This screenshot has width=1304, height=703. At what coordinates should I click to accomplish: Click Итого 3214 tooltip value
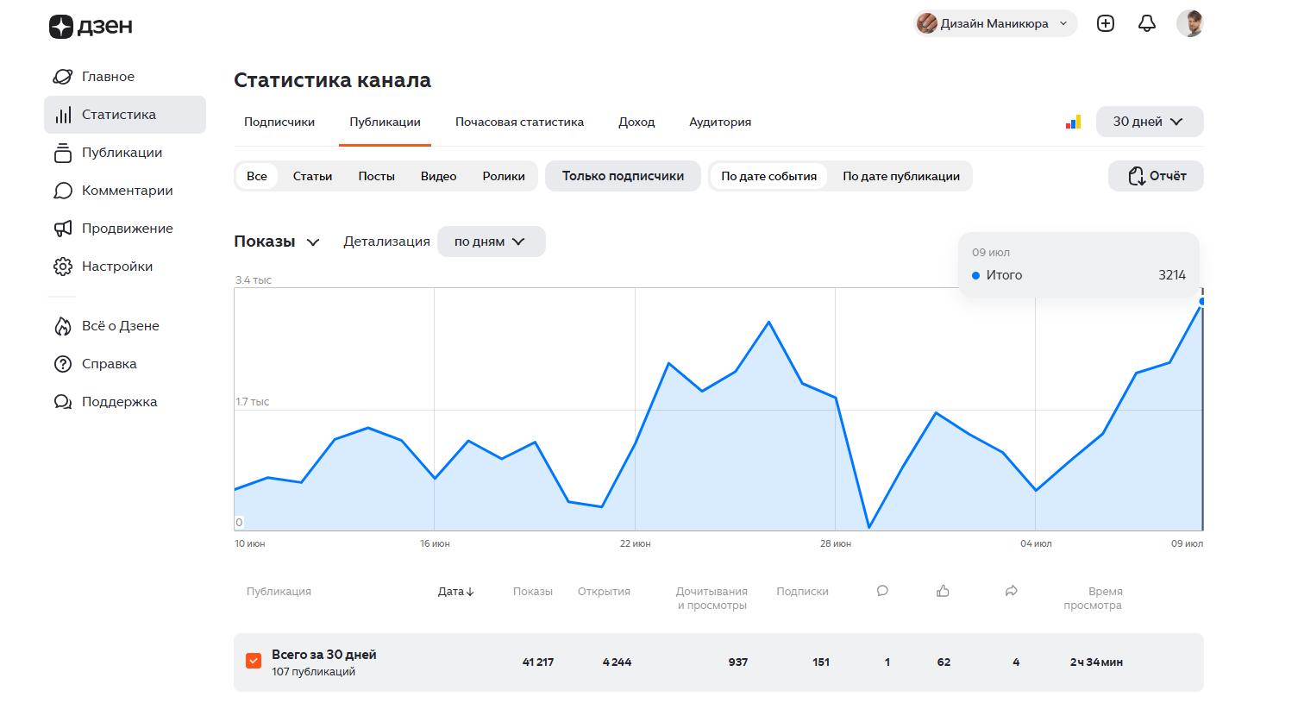click(1172, 275)
